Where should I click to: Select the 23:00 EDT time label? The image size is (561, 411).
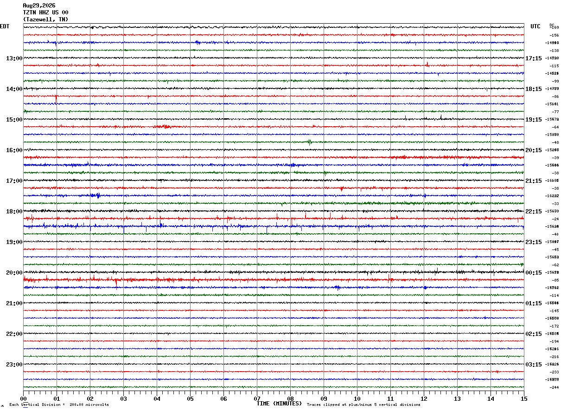(14, 365)
